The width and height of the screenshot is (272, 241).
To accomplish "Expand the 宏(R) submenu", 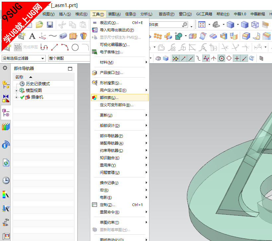I will [x=120, y=190].
